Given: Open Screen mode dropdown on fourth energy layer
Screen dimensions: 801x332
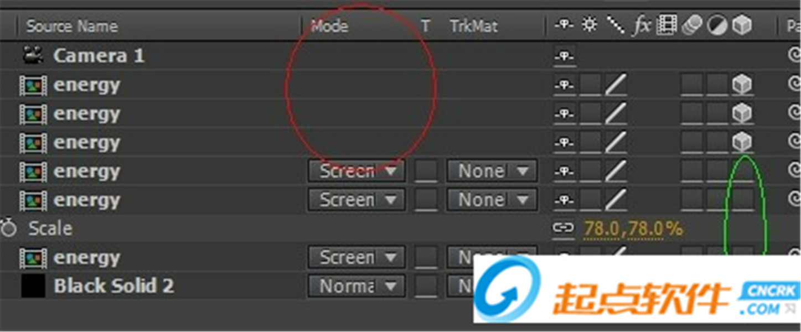Looking at the screenshot, I should coord(356,171).
